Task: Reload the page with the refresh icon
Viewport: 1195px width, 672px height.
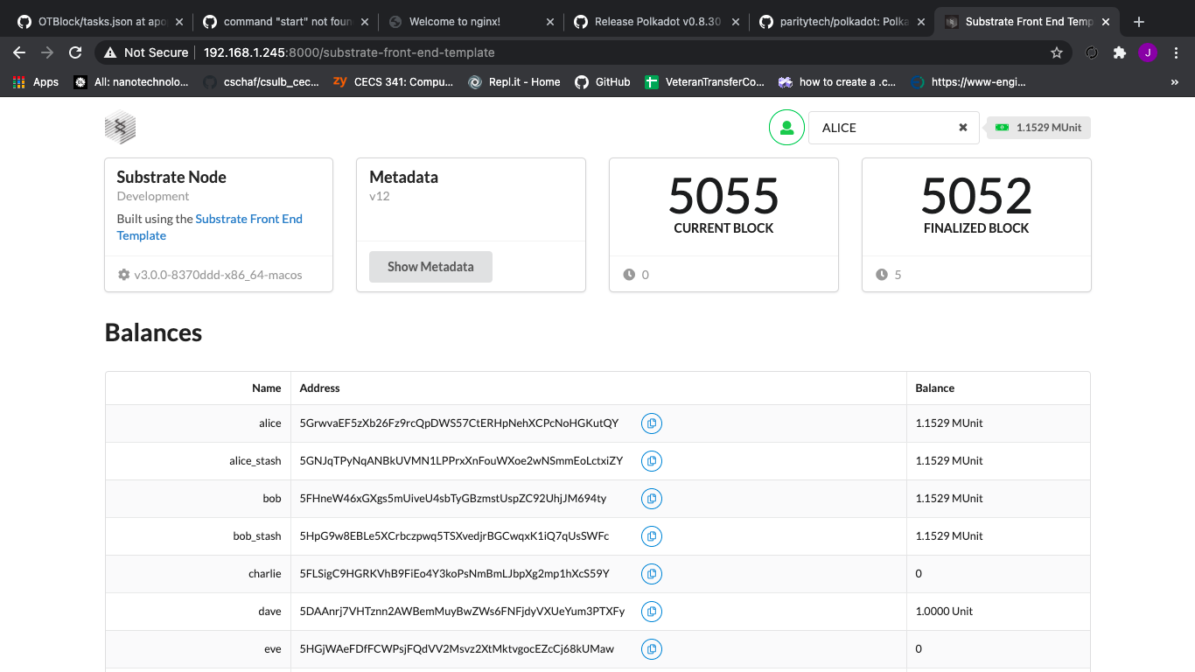Action: (75, 52)
